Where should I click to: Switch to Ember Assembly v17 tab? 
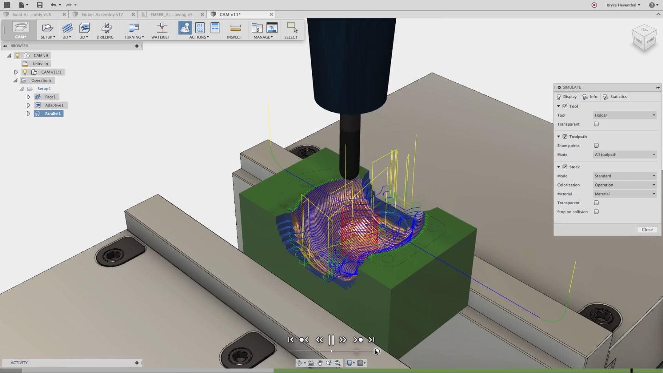(102, 14)
